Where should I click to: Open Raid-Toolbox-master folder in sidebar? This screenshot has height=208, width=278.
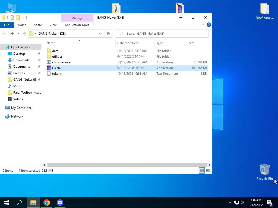coord(27,93)
